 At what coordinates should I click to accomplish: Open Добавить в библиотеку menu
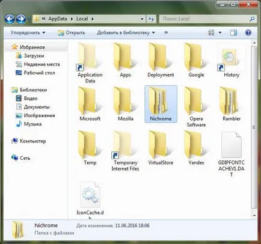click(126, 32)
